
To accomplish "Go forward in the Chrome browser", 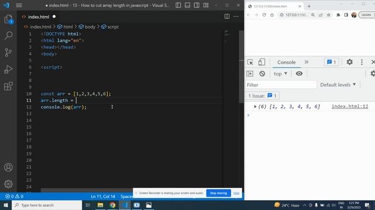I will pos(256,15).
